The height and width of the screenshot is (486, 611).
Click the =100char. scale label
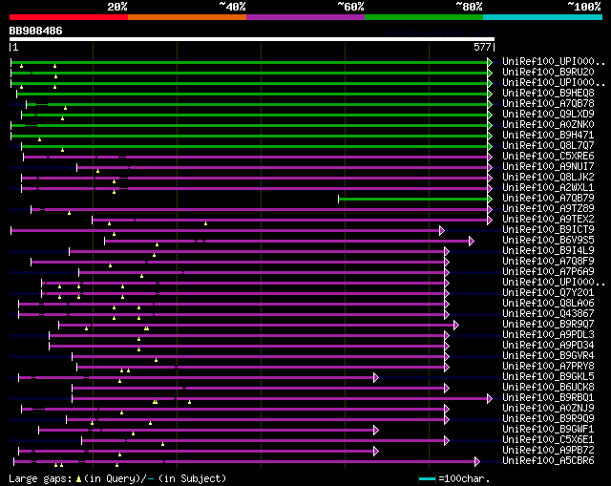(464, 478)
